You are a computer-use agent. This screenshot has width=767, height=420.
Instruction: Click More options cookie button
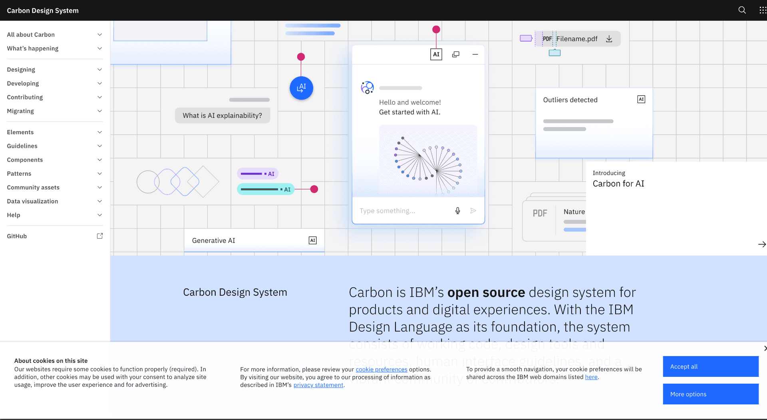(711, 394)
